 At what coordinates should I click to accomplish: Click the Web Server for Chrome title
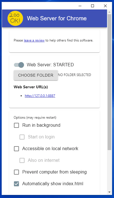(57, 18)
